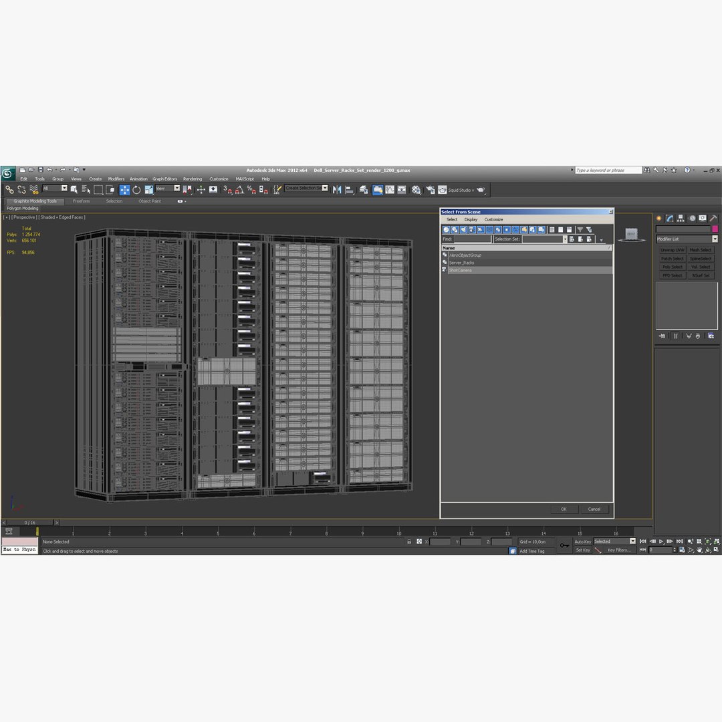Click the Render Setup icon
Viewport: 722px width, 722px height.
[430, 189]
